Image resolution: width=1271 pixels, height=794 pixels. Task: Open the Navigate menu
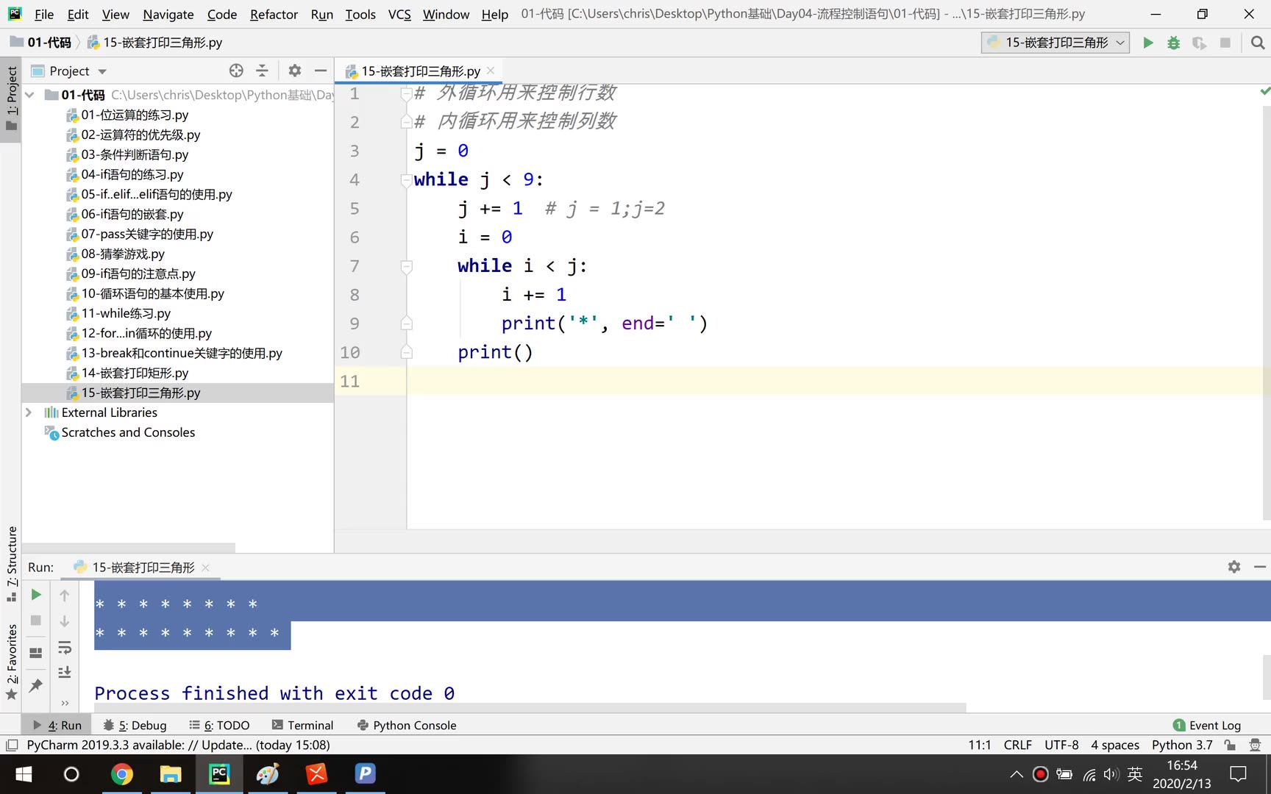point(168,14)
